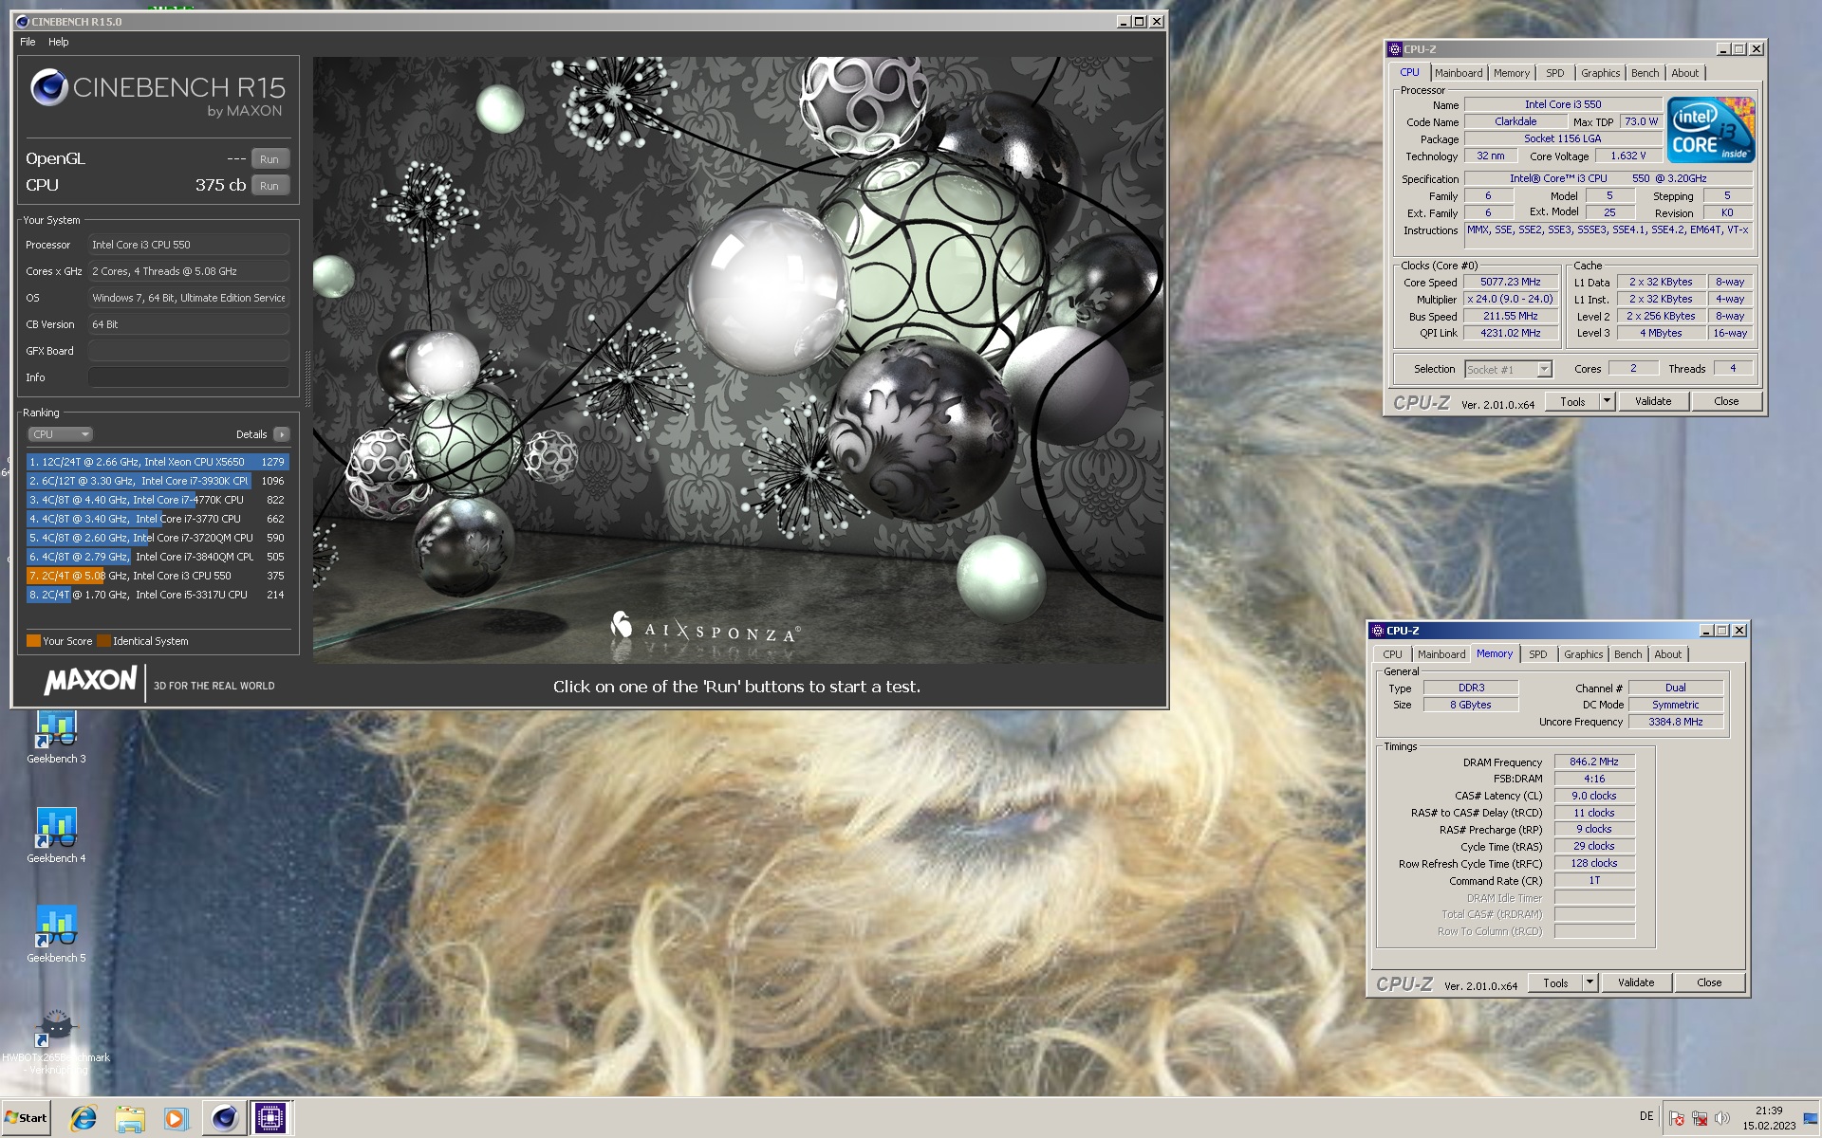Click the brown Identical System swatch

click(103, 641)
